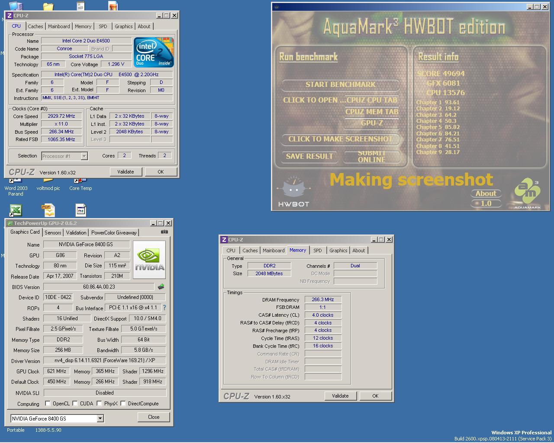The width and height of the screenshot is (554, 443).
Task: Click the GPU Clock value 621 MHz
Action: [57, 371]
